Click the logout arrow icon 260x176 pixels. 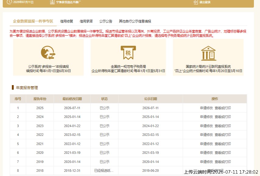196,2
